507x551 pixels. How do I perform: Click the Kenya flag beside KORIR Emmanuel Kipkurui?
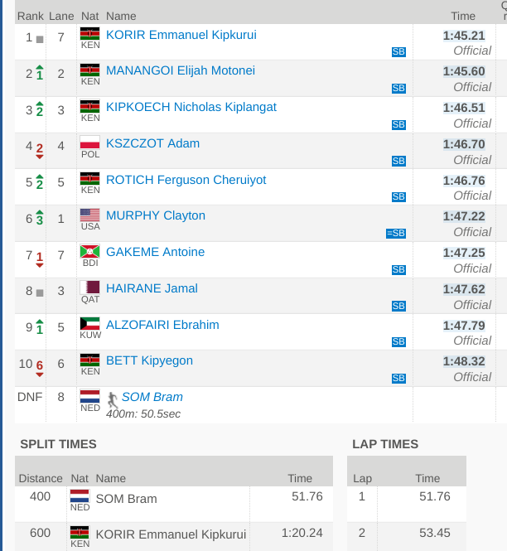pyautogui.click(x=90, y=34)
